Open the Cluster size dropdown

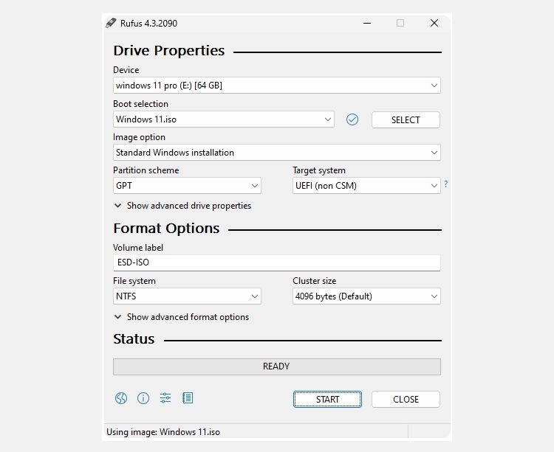click(366, 296)
